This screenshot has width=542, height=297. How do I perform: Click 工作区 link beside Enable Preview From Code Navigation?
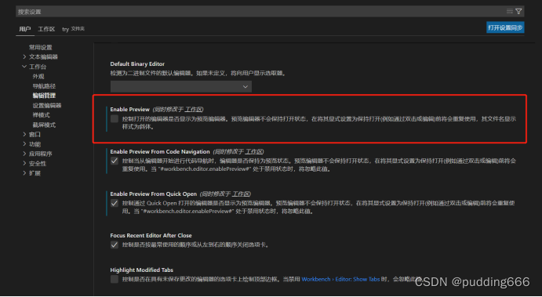click(x=253, y=151)
